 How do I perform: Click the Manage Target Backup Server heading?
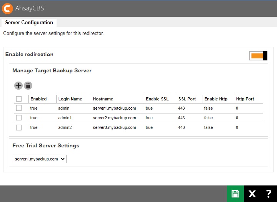tap(52, 70)
